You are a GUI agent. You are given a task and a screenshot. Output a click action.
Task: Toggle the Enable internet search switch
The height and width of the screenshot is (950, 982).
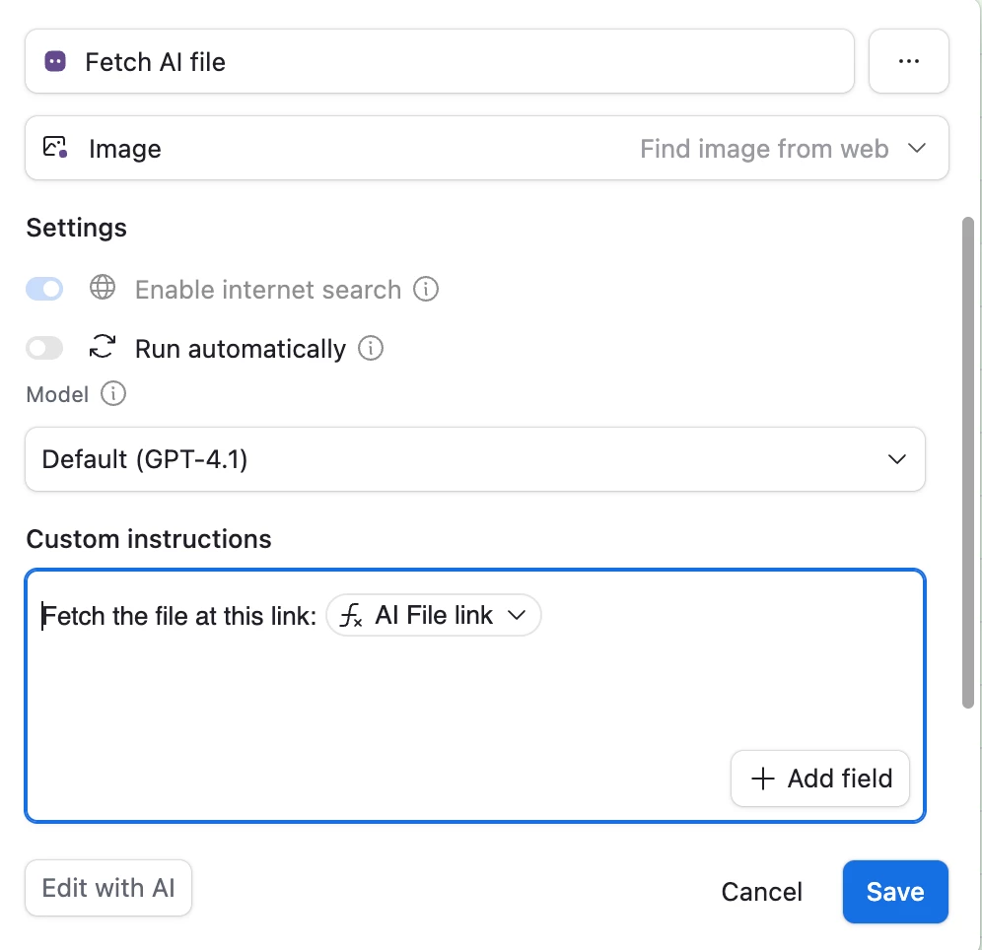[x=44, y=289]
